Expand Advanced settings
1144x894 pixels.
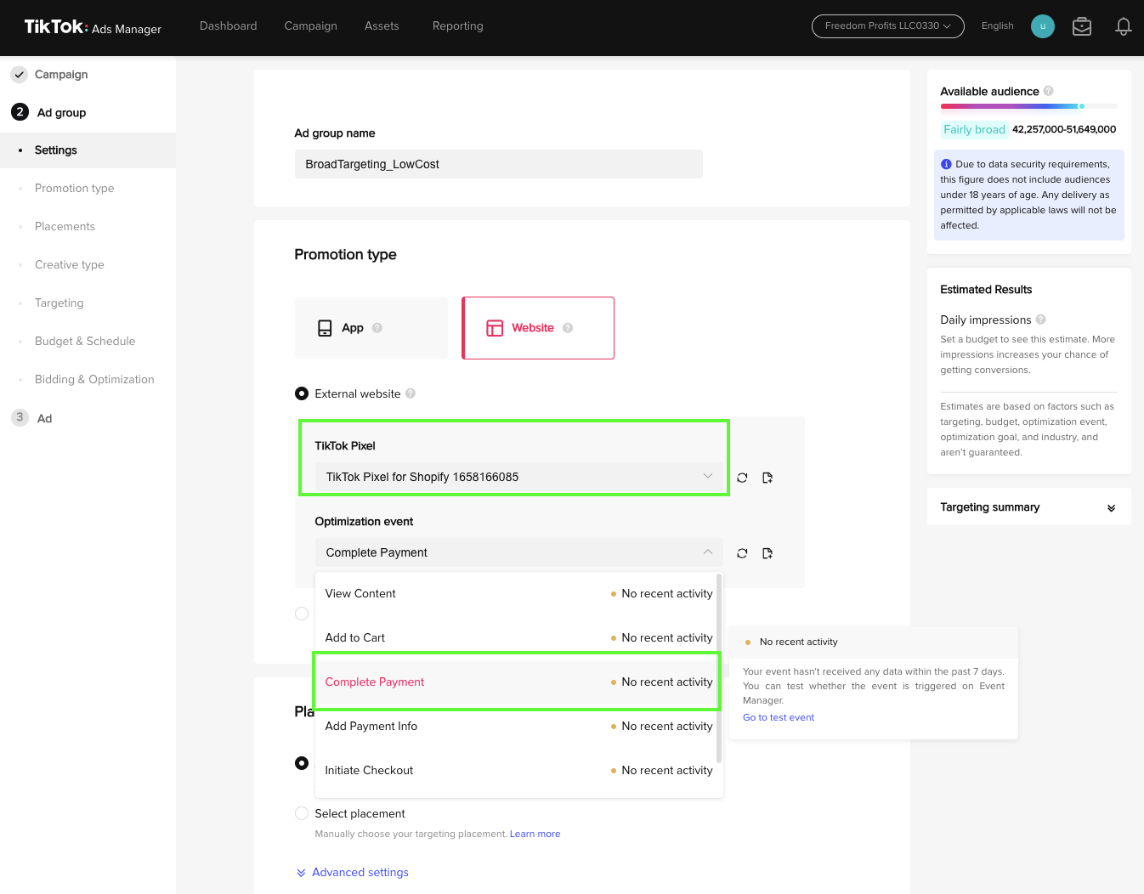353,872
